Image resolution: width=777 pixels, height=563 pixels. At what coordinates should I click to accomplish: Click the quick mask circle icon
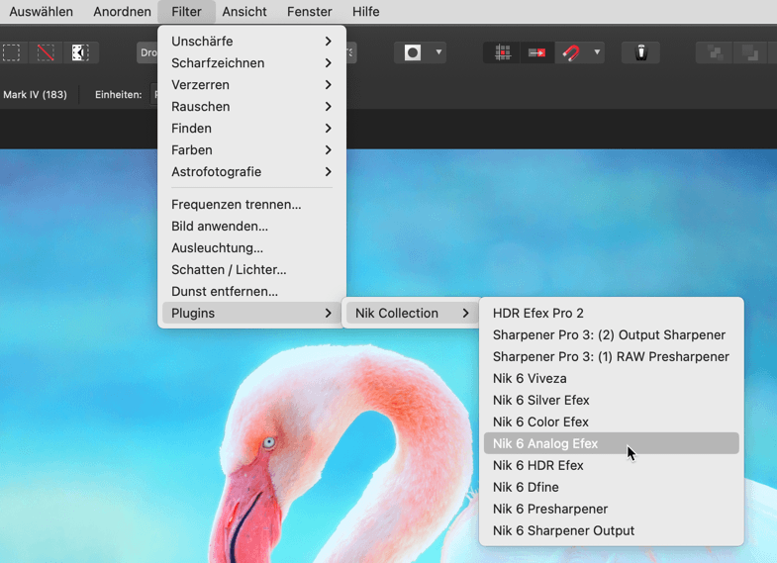click(413, 52)
